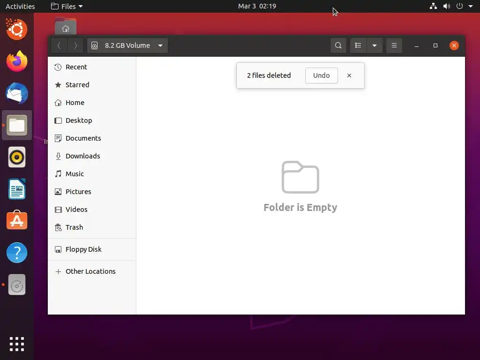The image size is (480, 360).
Task: Click the floppy icon beside Floppy Disk
Action: pyautogui.click(x=58, y=249)
